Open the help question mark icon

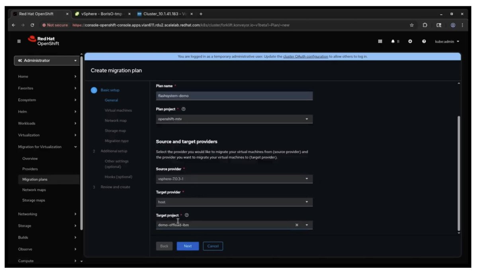(x=423, y=41)
